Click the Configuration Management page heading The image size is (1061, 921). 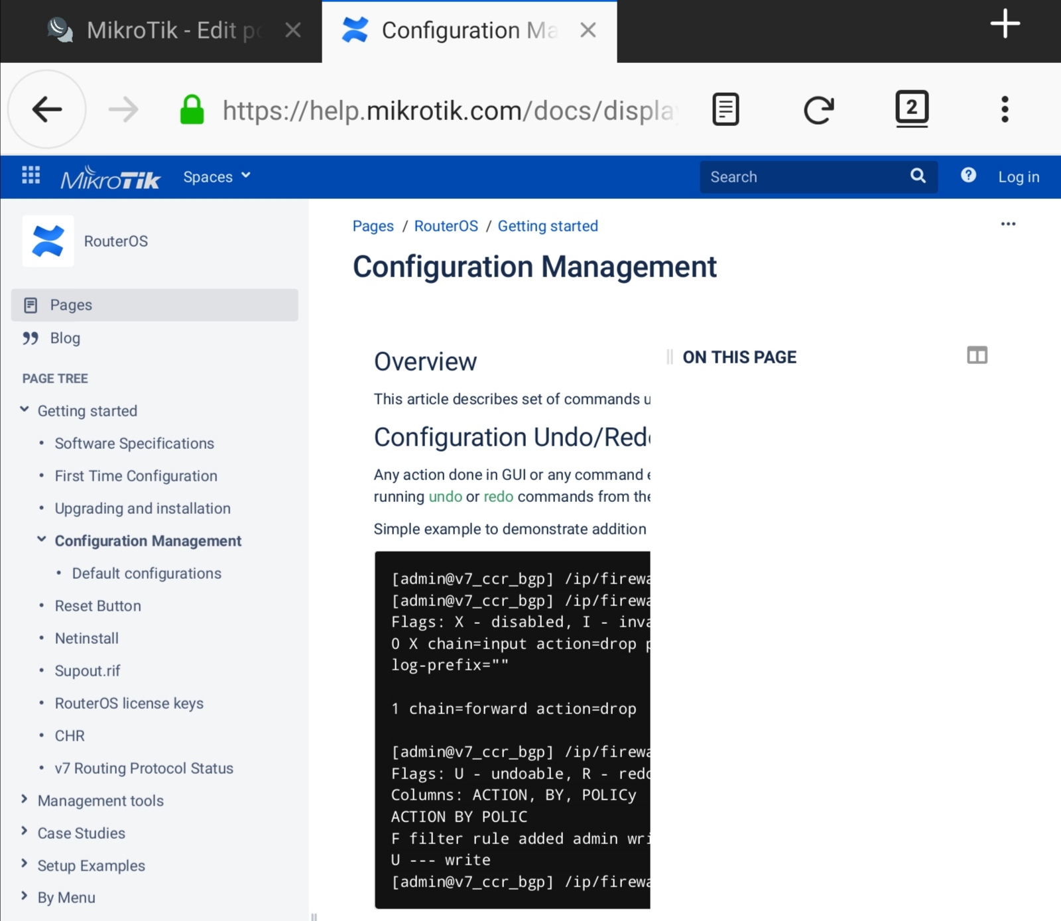click(534, 267)
